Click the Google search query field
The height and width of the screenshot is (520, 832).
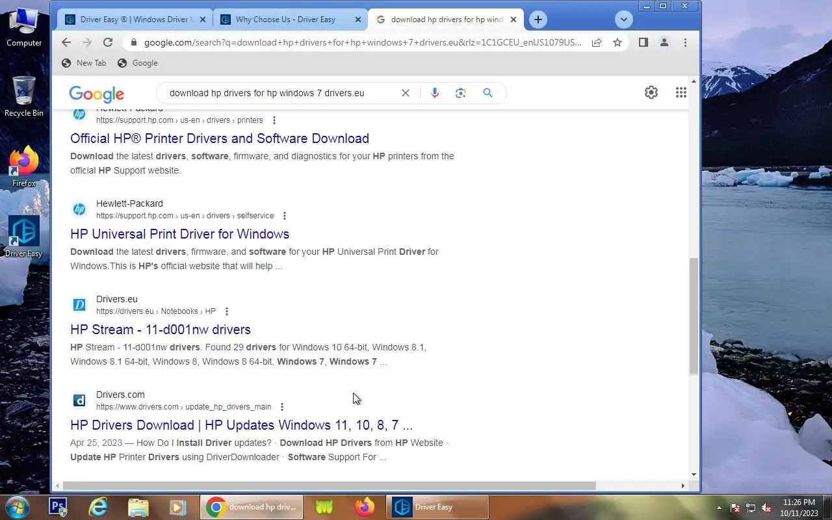[x=279, y=93]
